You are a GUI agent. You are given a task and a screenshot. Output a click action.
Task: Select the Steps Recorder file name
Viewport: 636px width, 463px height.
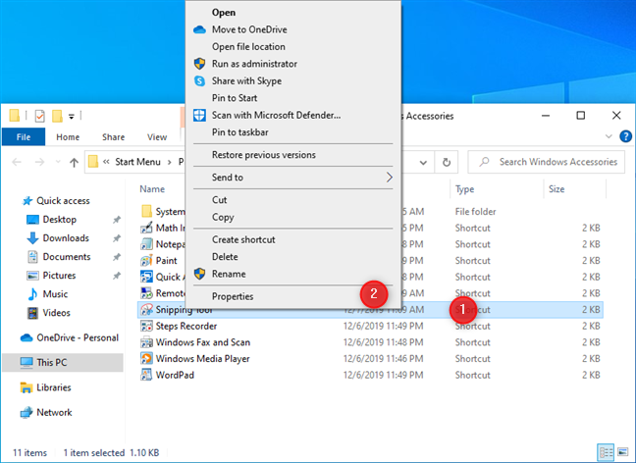[x=186, y=326]
